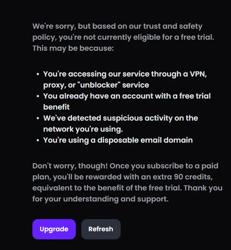Click the "suspicious activity" bullet text
Viewport: 231px width, 250px height.
(x=120, y=118)
